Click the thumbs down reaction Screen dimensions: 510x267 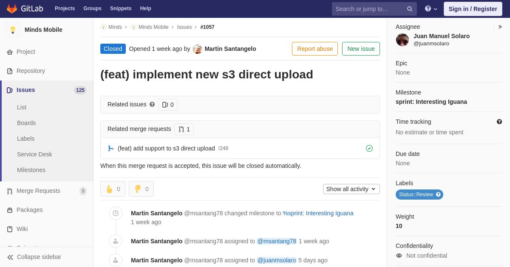141,189
